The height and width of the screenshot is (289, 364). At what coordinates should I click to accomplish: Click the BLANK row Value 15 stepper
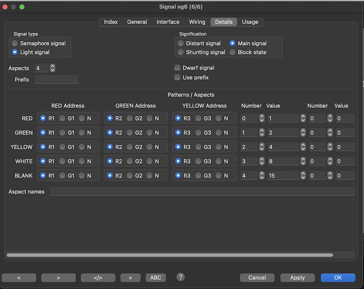pos(303,176)
